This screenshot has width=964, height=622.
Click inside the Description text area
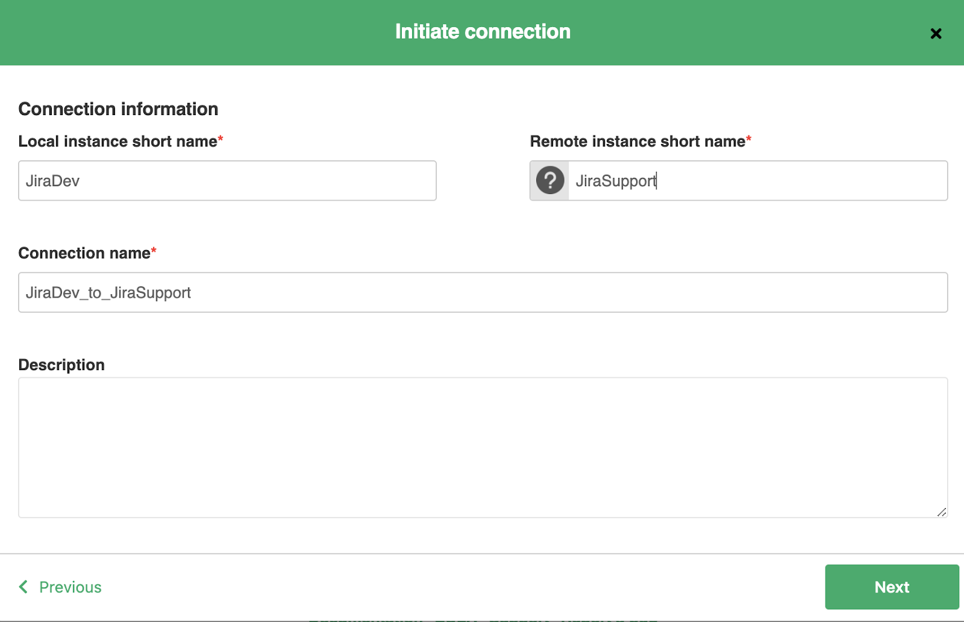click(483, 447)
